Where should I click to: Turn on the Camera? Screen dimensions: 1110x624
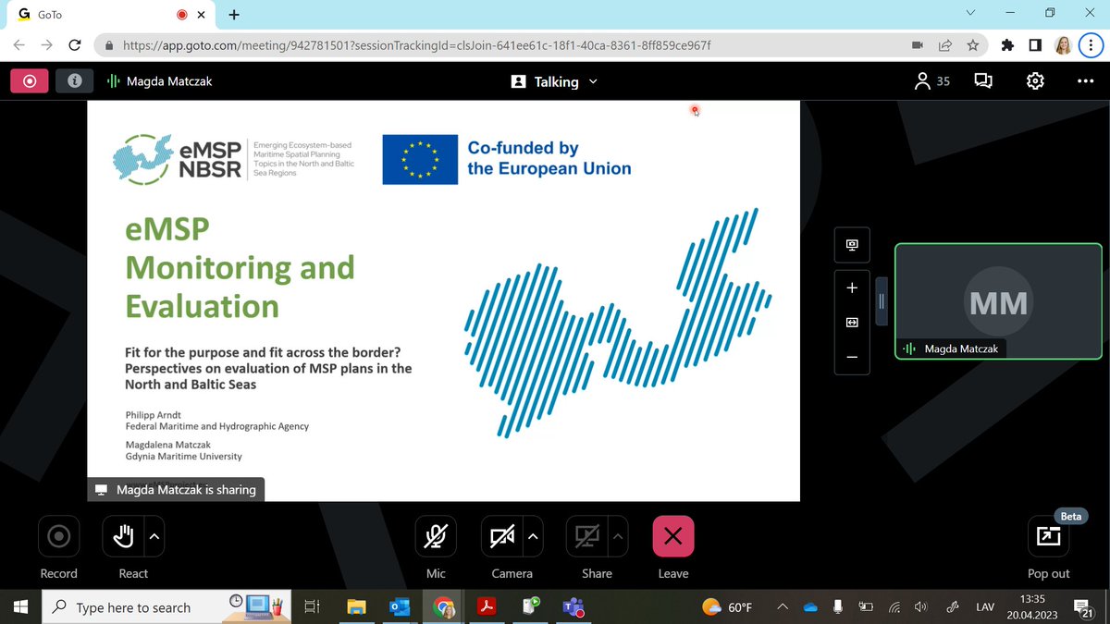(502, 536)
